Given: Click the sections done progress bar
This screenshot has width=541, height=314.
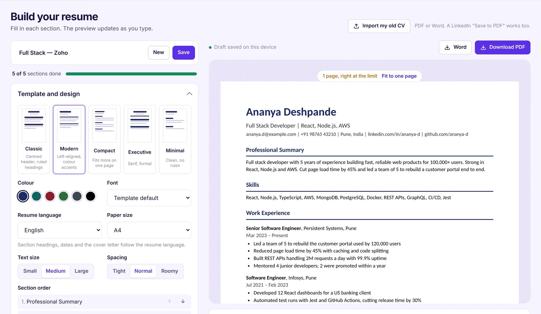Looking at the screenshot, I should (x=131, y=74).
